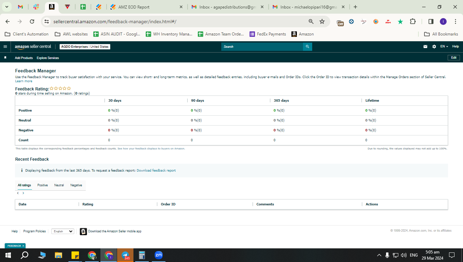Click the Program Policies footer link
Viewport: 463px width, 262px height.
point(34,231)
